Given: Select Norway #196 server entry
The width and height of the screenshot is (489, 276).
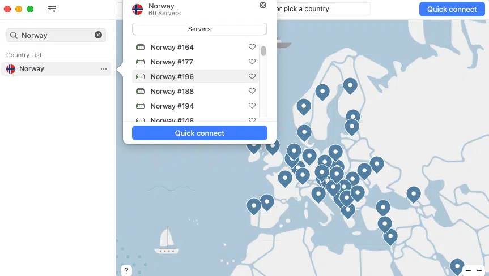Looking at the screenshot, I should tap(172, 76).
